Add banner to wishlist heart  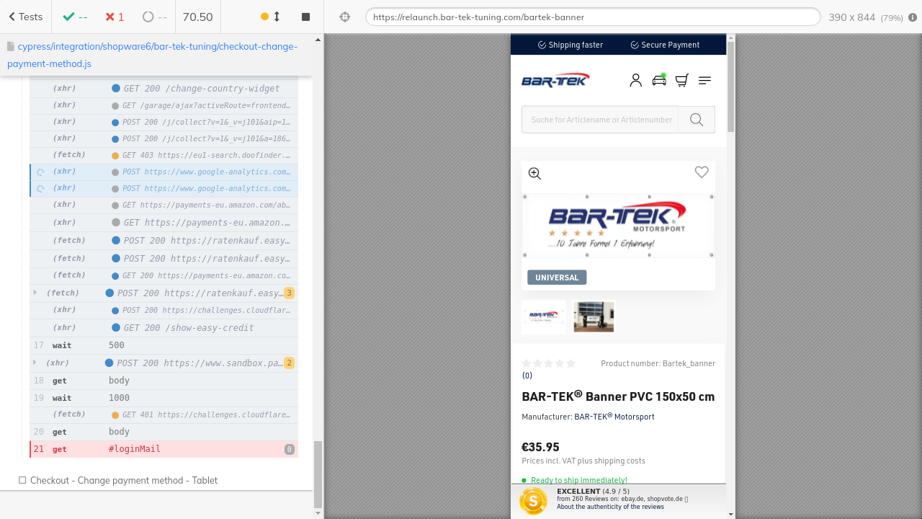tap(701, 172)
